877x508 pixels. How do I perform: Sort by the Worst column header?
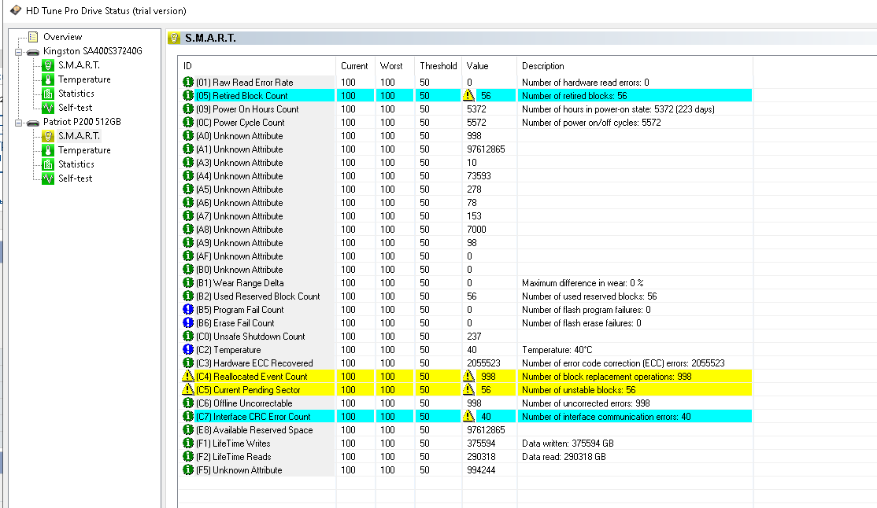tap(395, 66)
